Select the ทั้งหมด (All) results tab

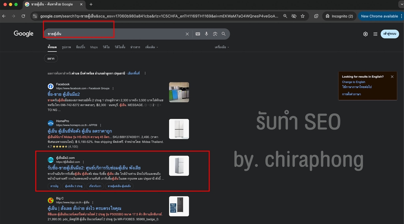pyautogui.click(x=52, y=47)
